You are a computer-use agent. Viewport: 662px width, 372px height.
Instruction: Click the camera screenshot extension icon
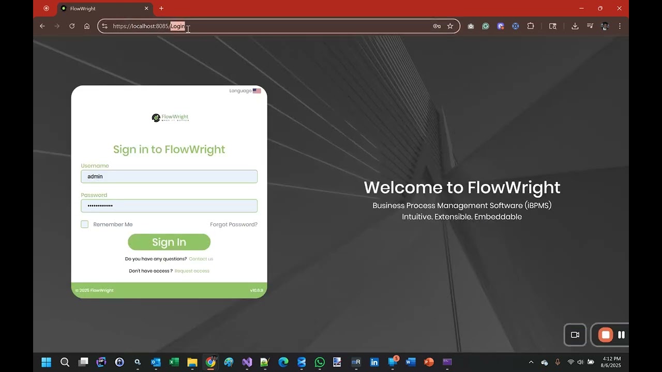click(471, 26)
